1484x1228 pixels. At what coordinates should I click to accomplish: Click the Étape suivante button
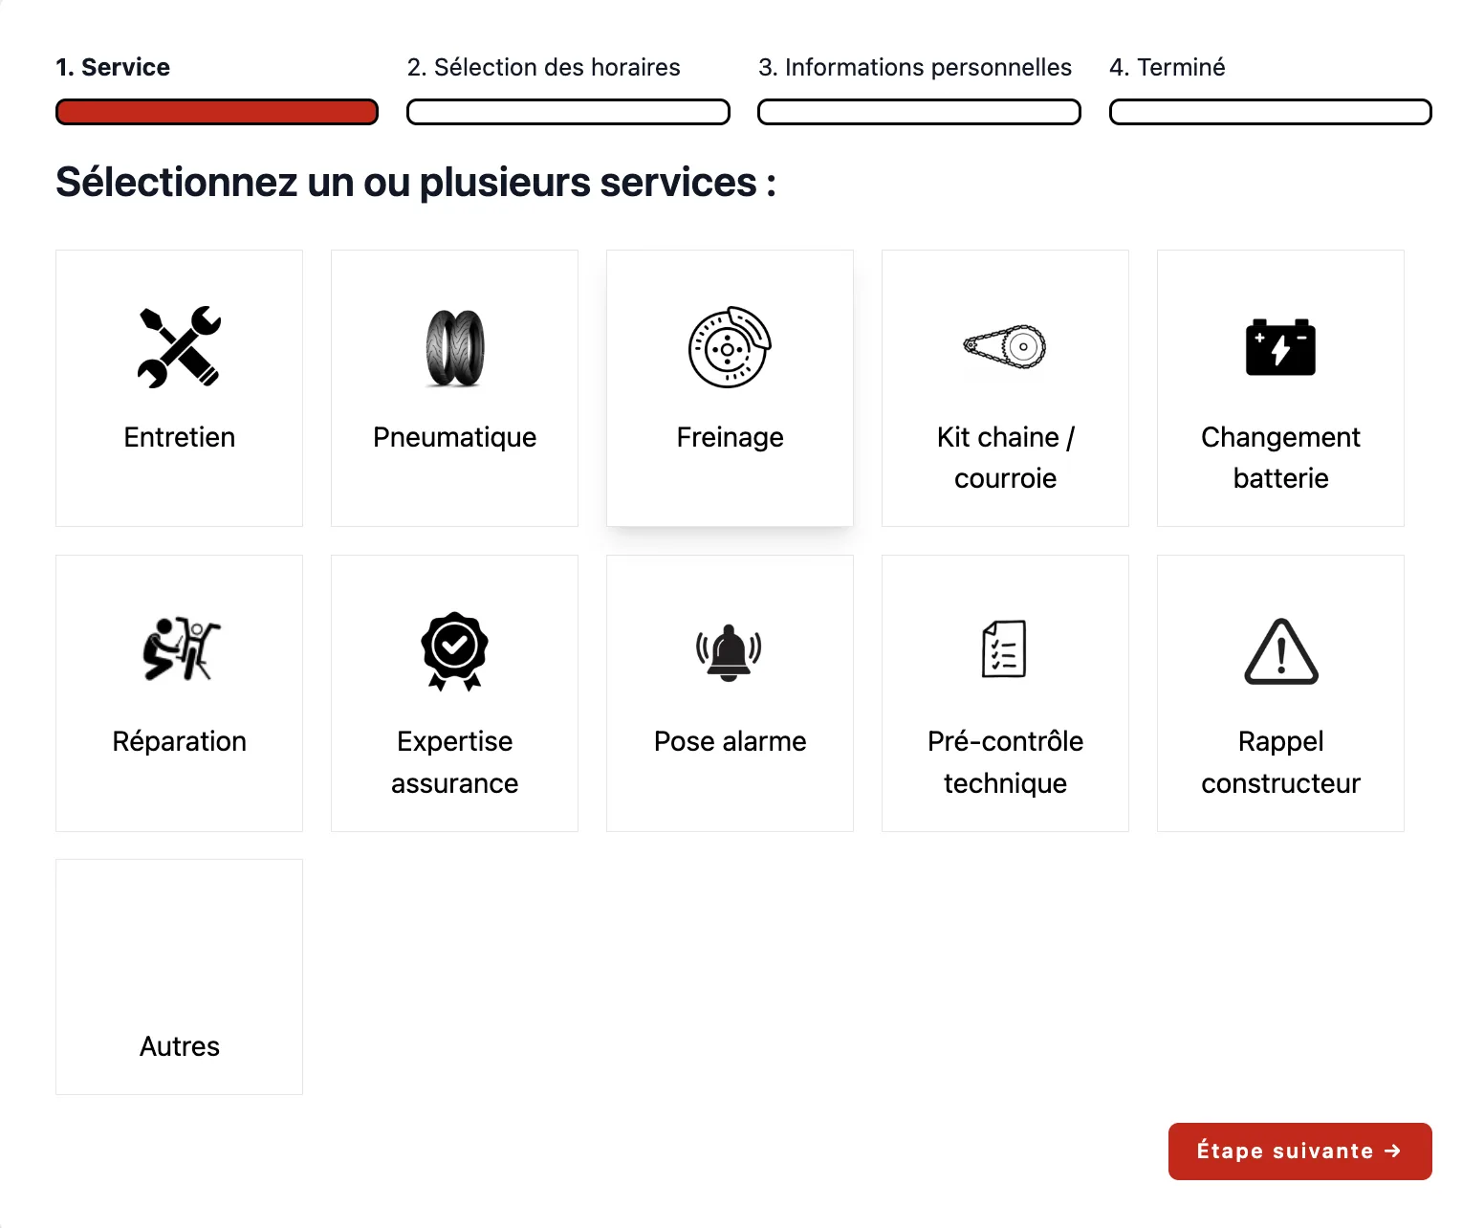tap(1299, 1151)
